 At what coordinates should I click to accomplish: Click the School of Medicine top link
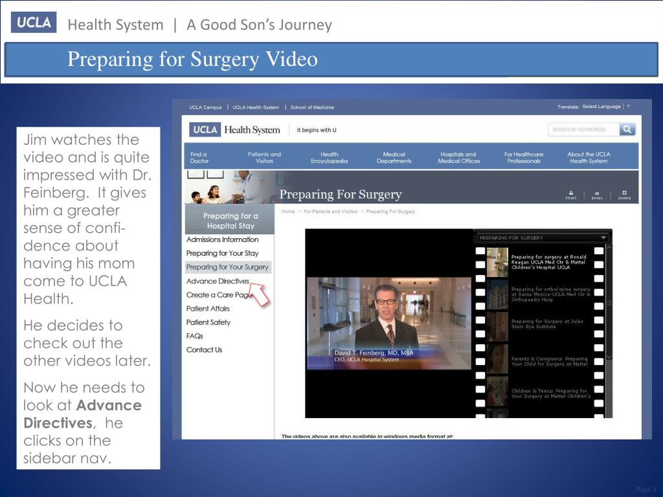[312, 107]
